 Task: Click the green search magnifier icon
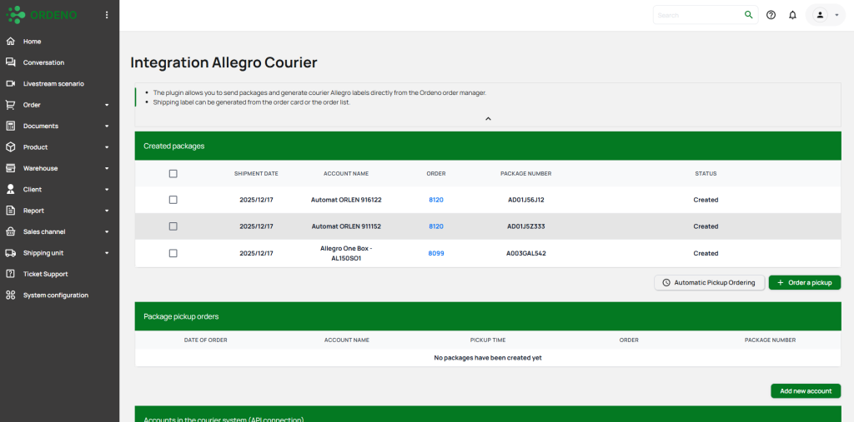(749, 15)
